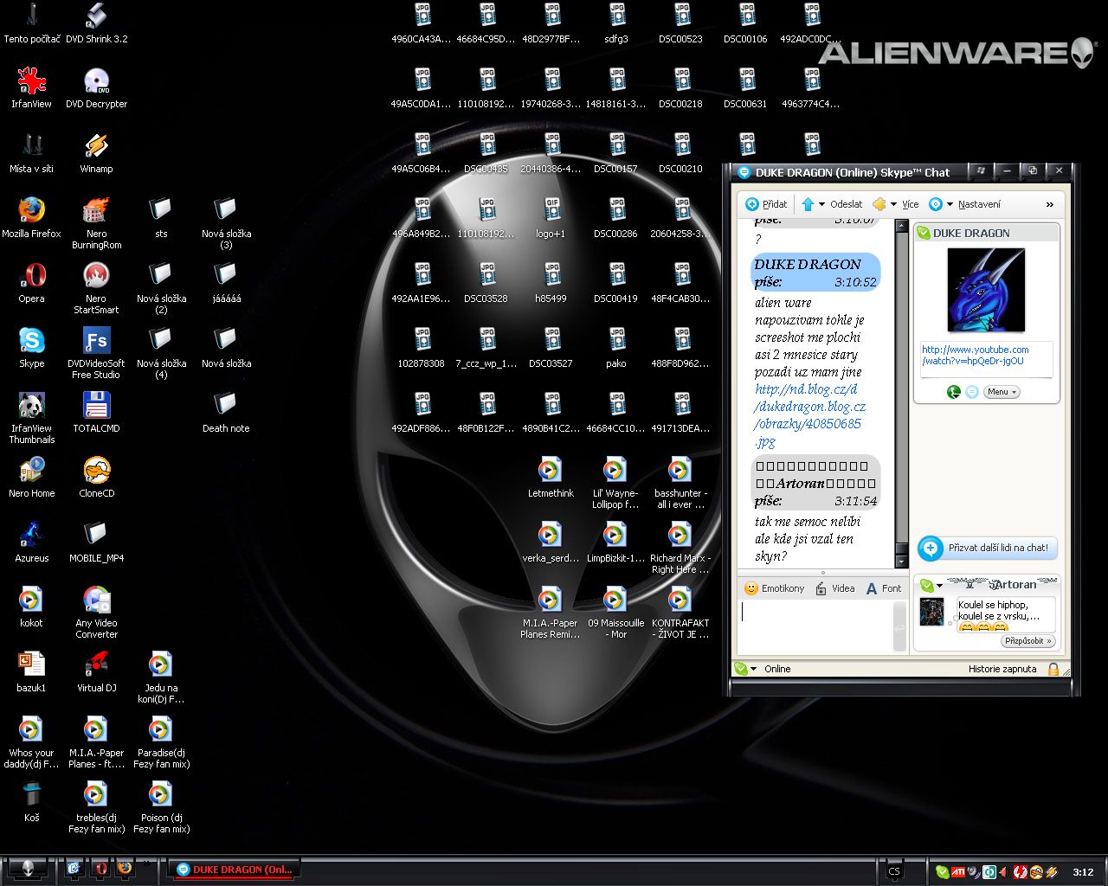Expand the Nastavení dropdown arrow
1108x886 pixels.
point(950,205)
